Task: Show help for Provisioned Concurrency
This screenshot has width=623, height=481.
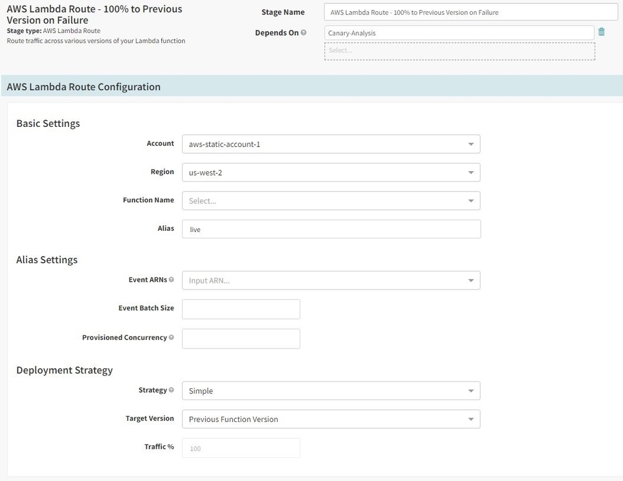Action: point(171,337)
